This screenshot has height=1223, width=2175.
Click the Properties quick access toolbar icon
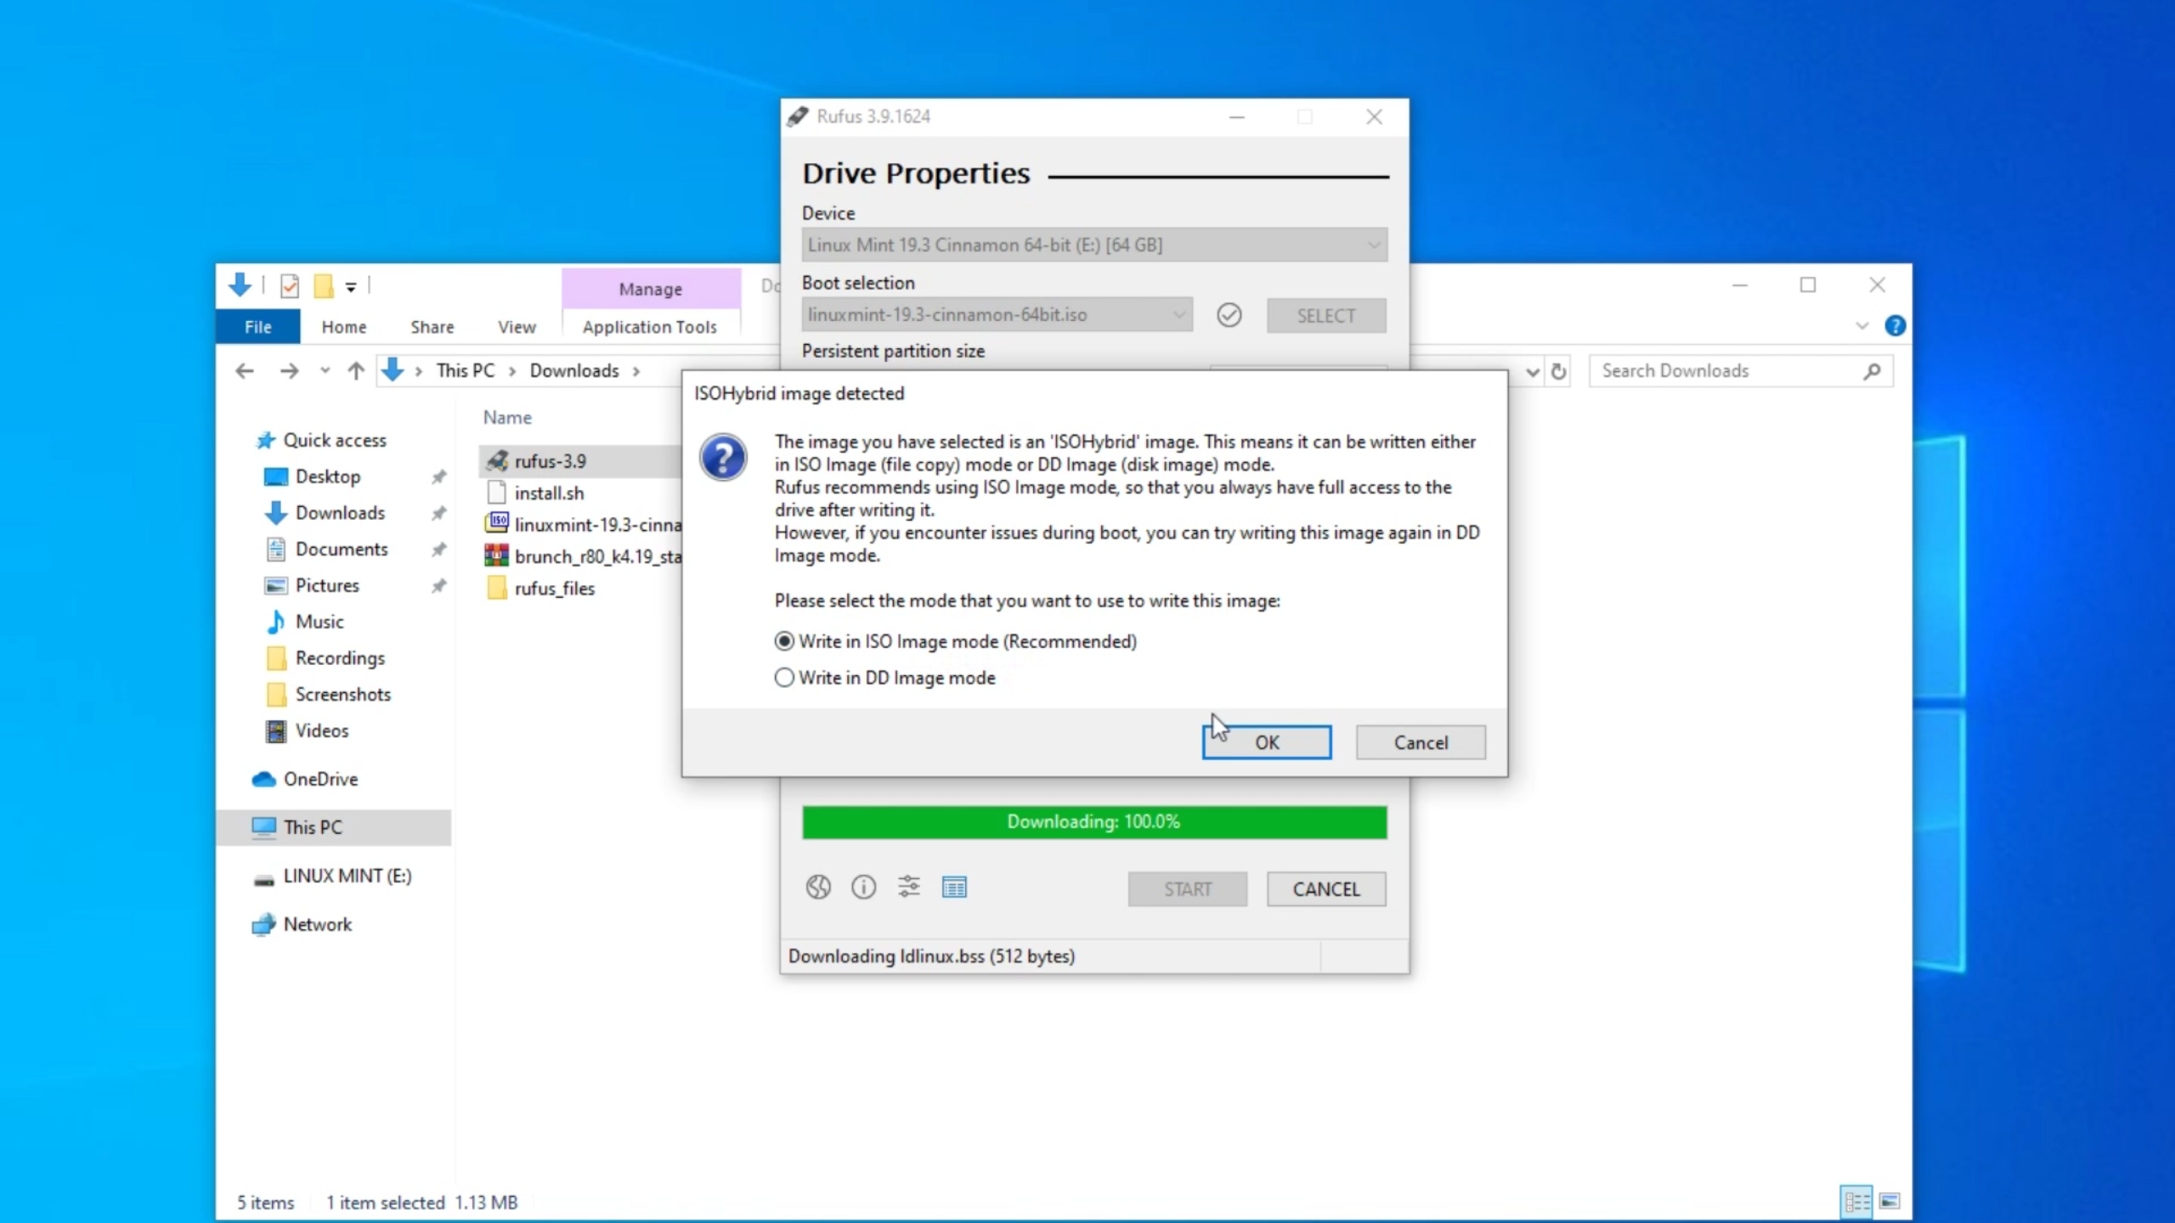pyautogui.click(x=290, y=286)
